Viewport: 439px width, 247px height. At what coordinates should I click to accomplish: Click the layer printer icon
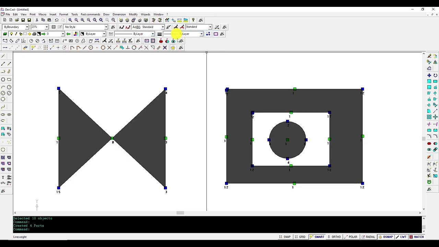coord(34,34)
